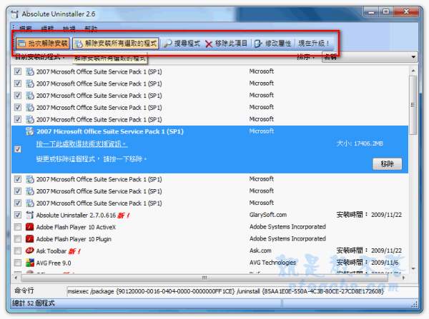429x319 pixels.
Task: Click the AVG Free 9.0 icon
Action: [29, 263]
